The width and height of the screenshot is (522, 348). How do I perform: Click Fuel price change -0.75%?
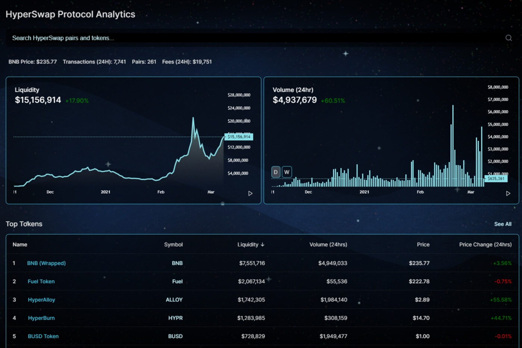point(503,282)
